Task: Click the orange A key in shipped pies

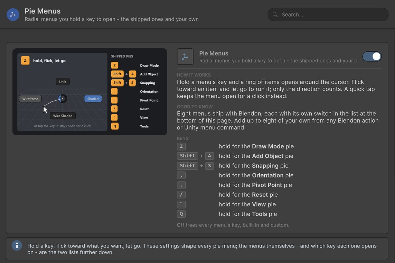Action: (132, 74)
